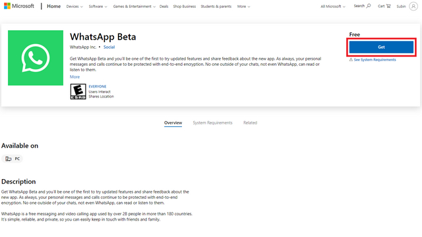Image resolution: width=422 pixels, height=237 pixels.
Task: Open Shop Business link
Action: click(185, 7)
